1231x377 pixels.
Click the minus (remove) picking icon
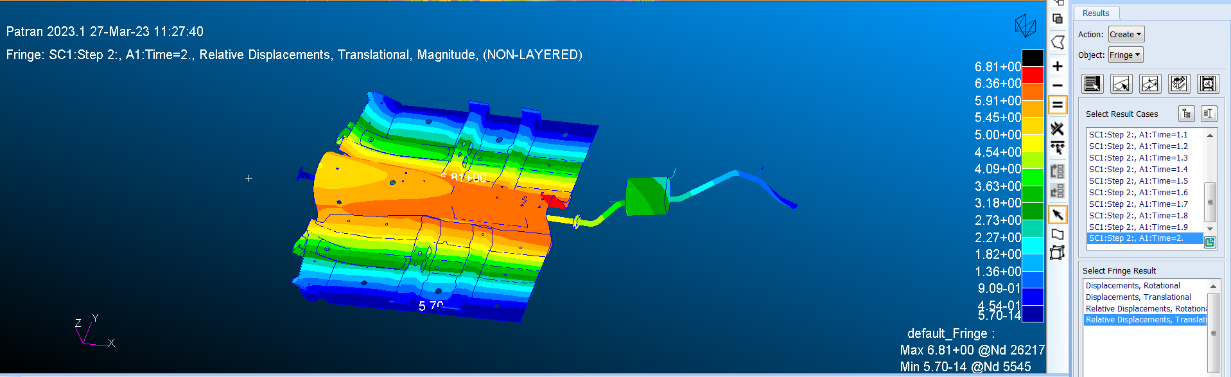[x=1058, y=85]
